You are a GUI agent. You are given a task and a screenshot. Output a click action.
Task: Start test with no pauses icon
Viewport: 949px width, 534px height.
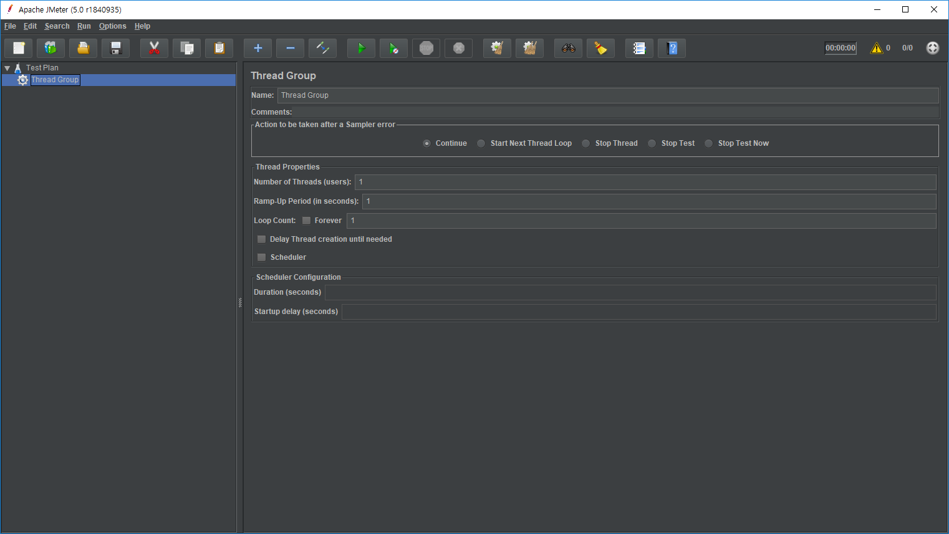(x=393, y=48)
